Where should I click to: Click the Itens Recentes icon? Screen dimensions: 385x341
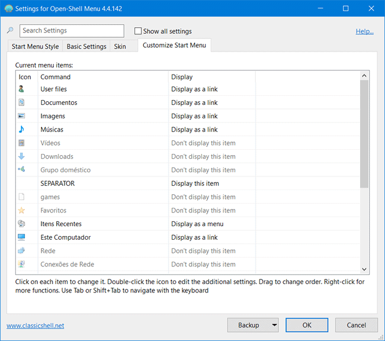pyautogui.click(x=21, y=224)
